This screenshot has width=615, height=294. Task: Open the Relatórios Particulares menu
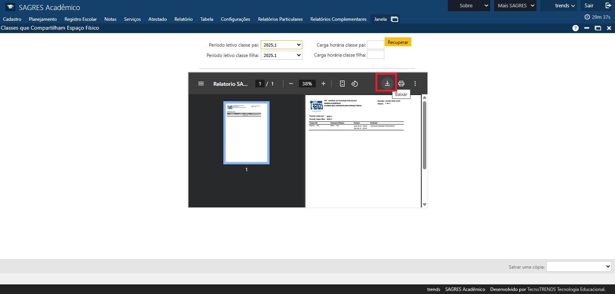(x=280, y=19)
